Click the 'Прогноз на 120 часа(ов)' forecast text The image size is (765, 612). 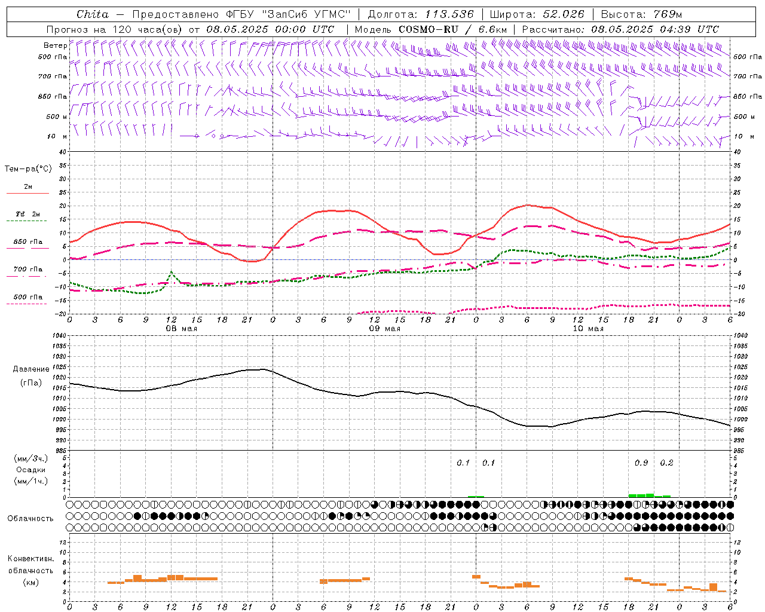[115, 29]
